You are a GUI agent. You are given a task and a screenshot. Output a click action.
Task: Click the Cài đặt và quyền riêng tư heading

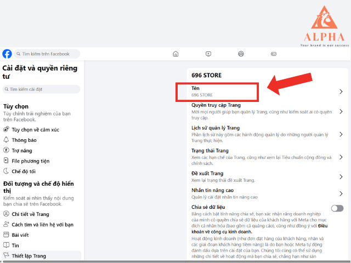coord(40,72)
